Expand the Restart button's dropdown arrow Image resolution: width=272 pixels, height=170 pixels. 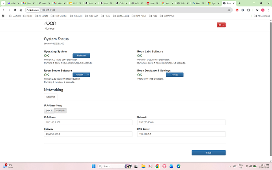pos(88,75)
